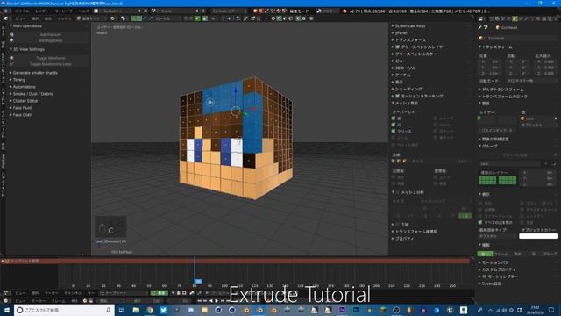
Task: Click the pivot point icon in 3D header
Action: pyautogui.click(x=124, y=18)
